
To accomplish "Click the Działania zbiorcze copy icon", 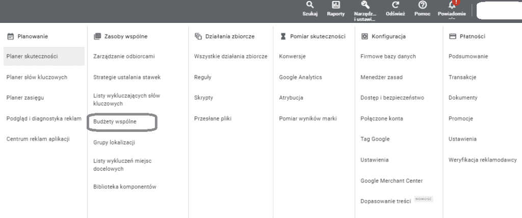I will [x=198, y=36].
